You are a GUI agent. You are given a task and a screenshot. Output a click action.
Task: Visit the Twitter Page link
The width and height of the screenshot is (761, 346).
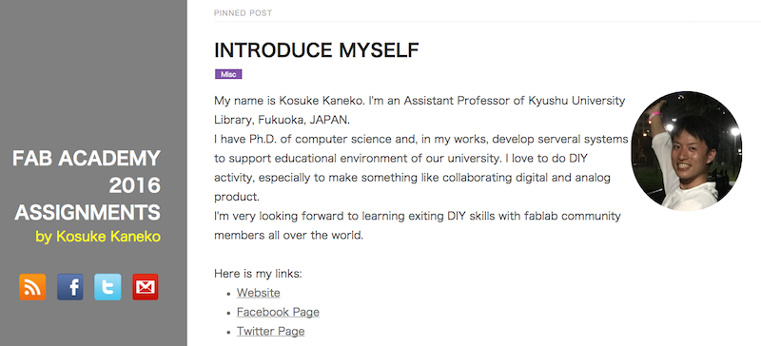pyautogui.click(x=271, y=332)
